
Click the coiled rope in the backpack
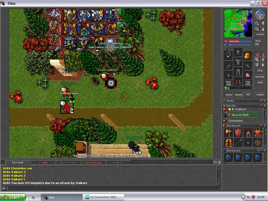258,143
